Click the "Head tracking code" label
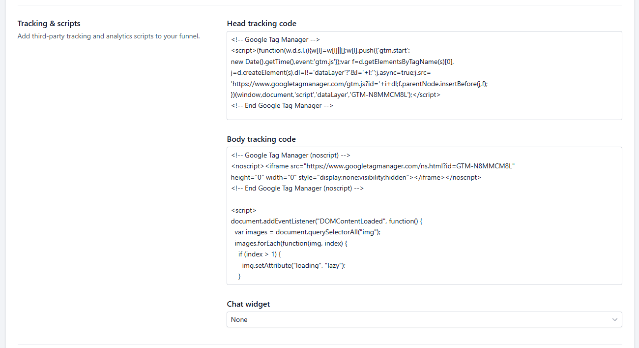The image size is (639, 348). (x=261, y=24)
